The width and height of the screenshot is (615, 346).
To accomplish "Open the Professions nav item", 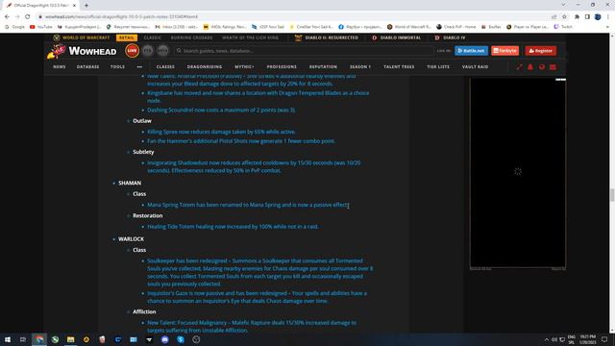I will click(282, 67).
